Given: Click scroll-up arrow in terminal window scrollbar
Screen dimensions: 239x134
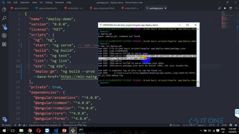Looking at the screenshot, I should tap(198, 29).
